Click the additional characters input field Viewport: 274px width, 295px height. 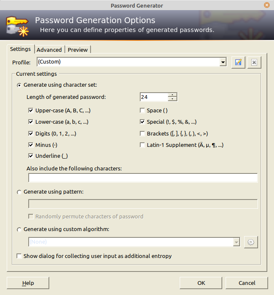tap(143, 178)
